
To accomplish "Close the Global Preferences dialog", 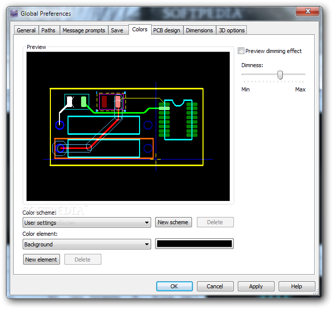I will (307, 11).
